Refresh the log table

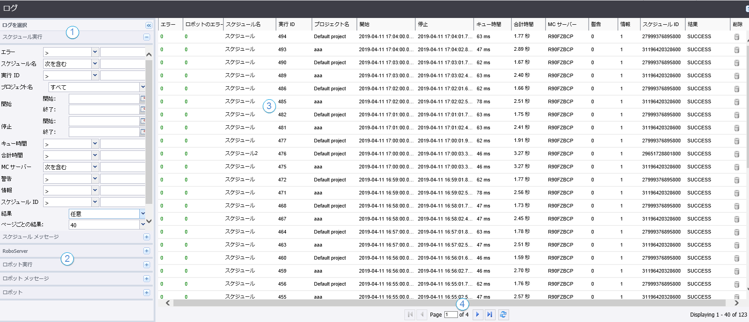[503, 315]
